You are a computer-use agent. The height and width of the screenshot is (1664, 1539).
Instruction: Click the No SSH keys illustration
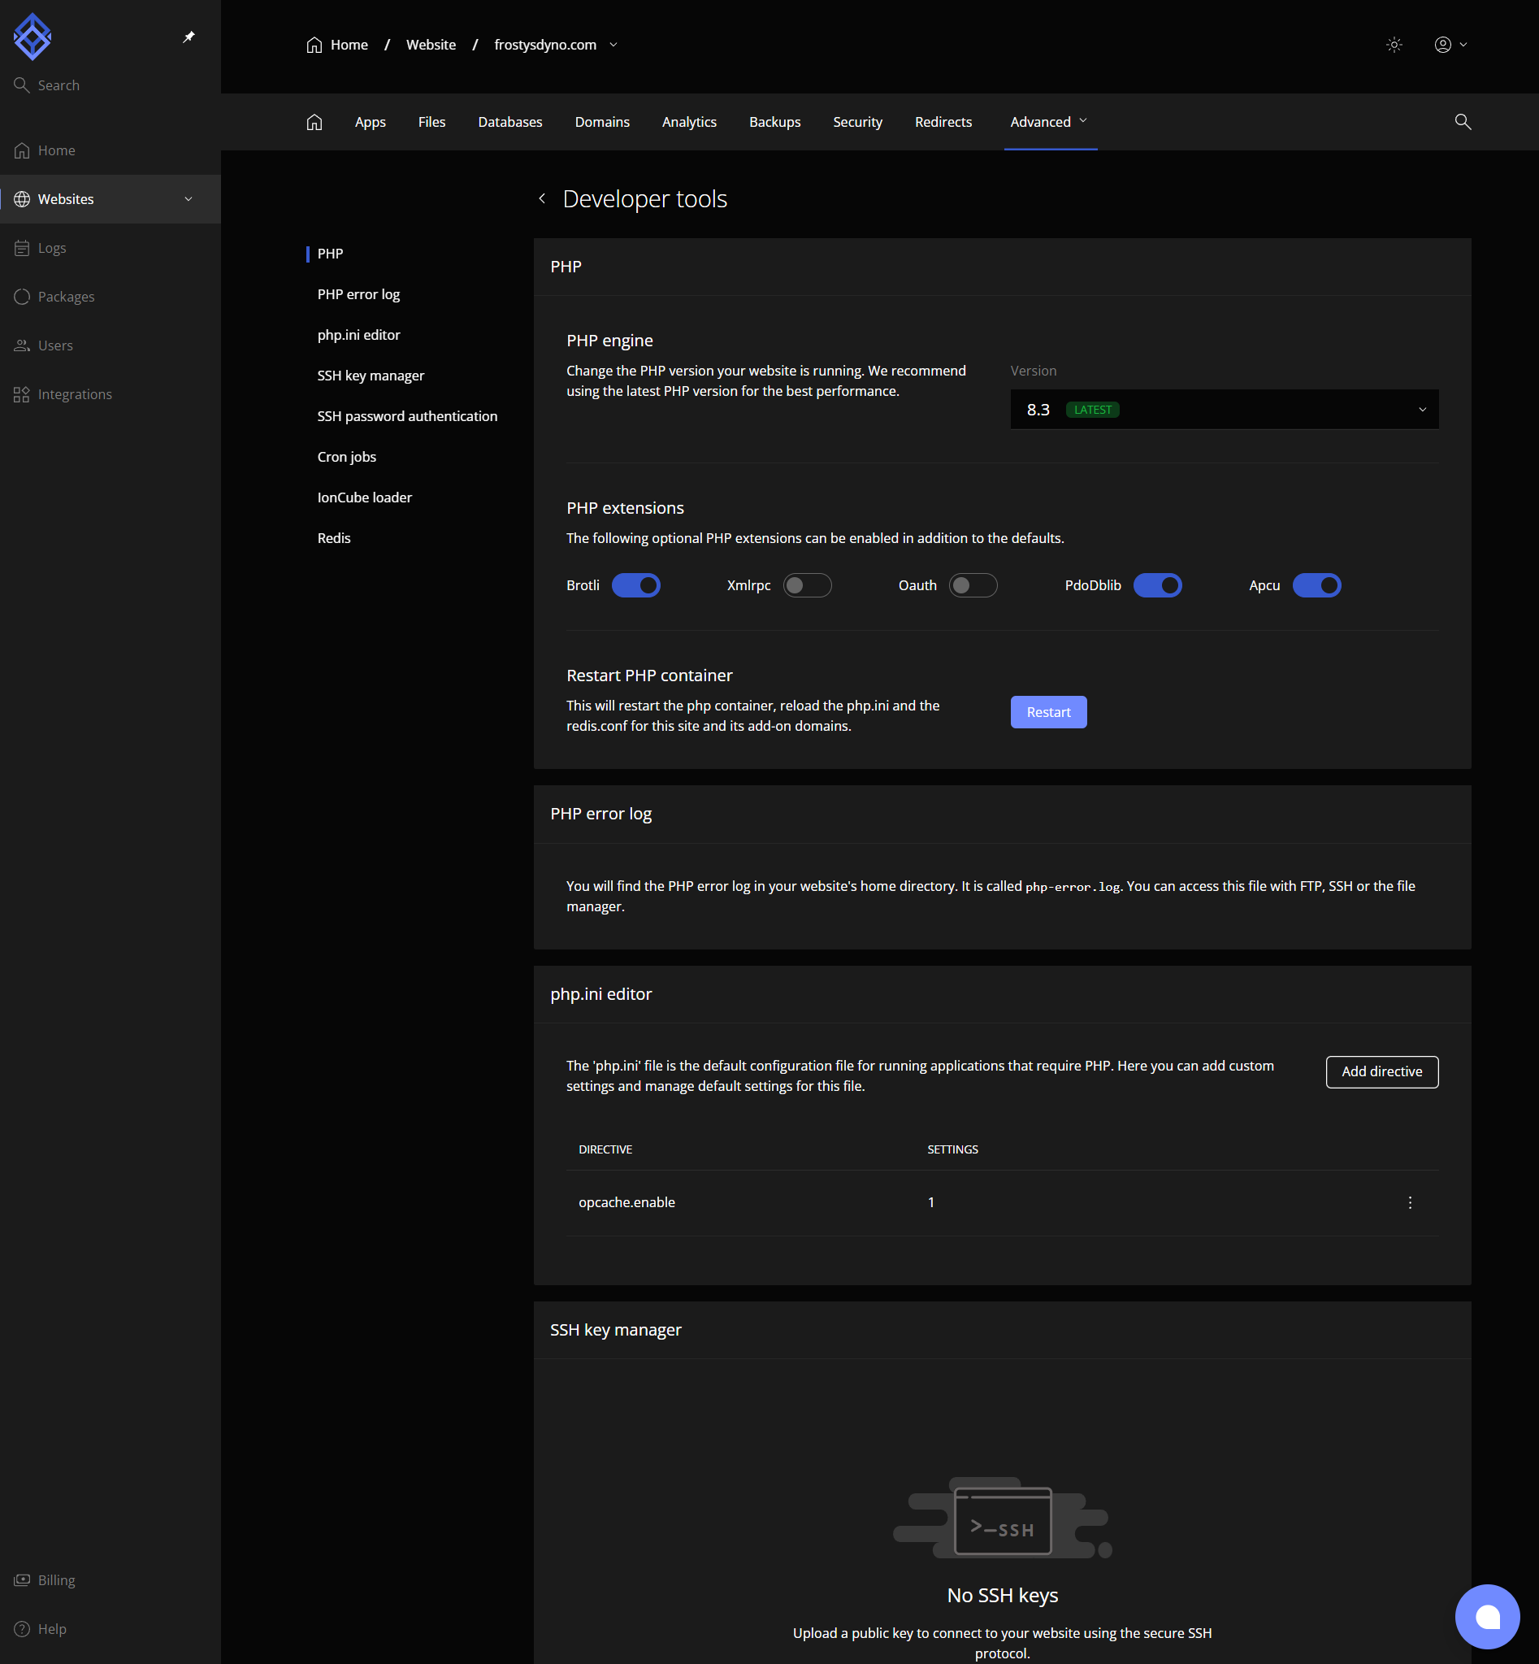[x=1002, y=1518]
